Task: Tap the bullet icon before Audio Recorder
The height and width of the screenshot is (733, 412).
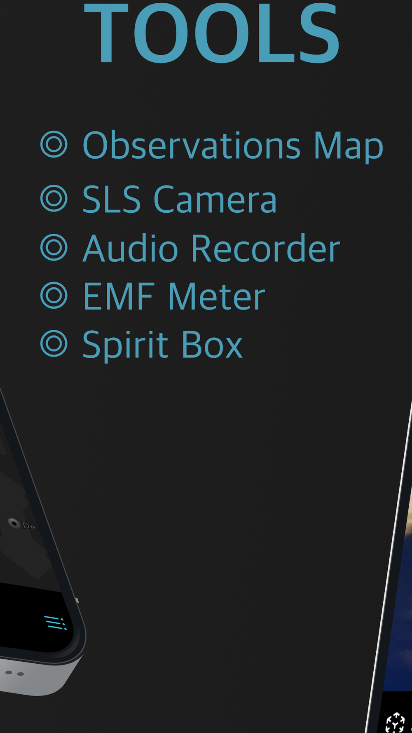Action: coord(54,247)
